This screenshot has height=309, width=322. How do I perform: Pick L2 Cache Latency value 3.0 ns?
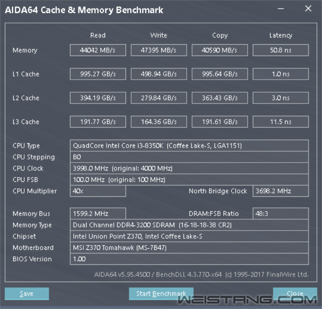coord(281,98)
